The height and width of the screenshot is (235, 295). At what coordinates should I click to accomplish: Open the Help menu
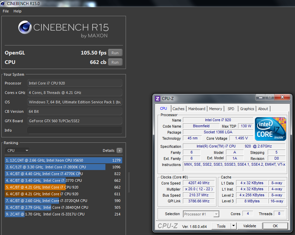(18, 11)
